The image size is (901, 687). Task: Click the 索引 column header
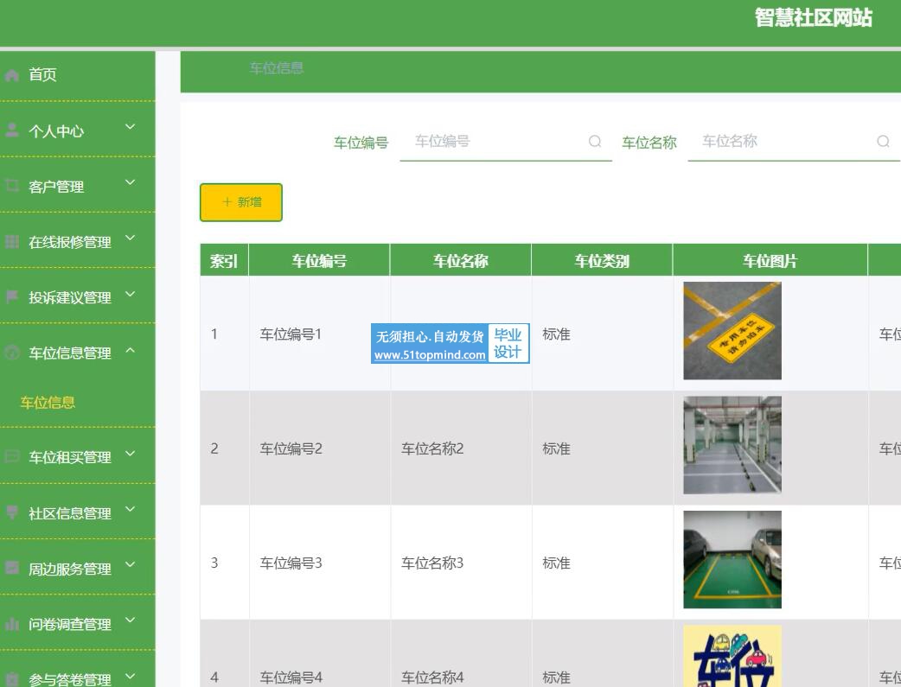224,261
